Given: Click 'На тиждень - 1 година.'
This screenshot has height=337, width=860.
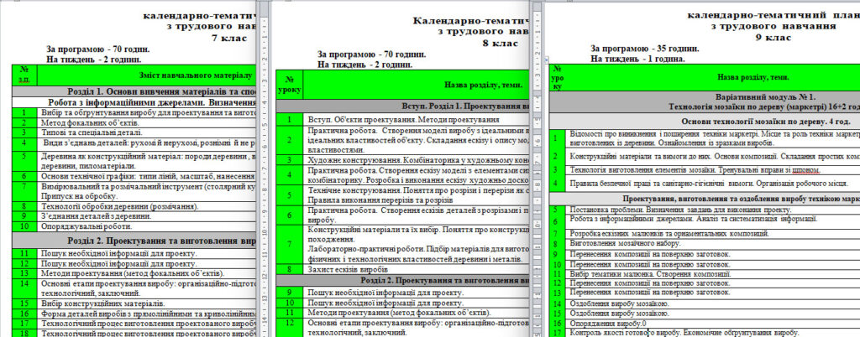Looking at the screenshot, I should point(637,58).
